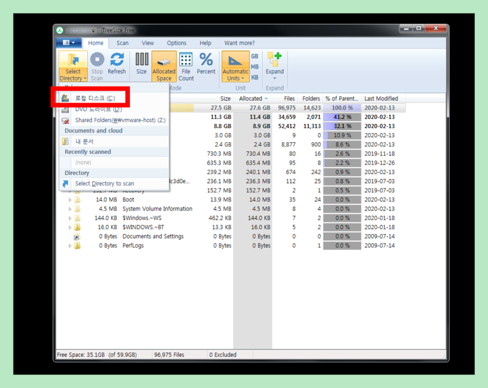Open the Expand dropdown
Image resolution: width=488 pixels, height=388 pixels.
point(274,66)
